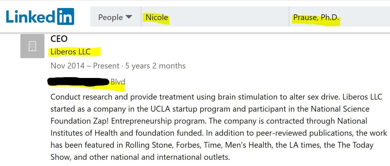This screenshot has width=390, height=166.
Task: Focus the first name field containing Nicole
Action: point(157,17)
